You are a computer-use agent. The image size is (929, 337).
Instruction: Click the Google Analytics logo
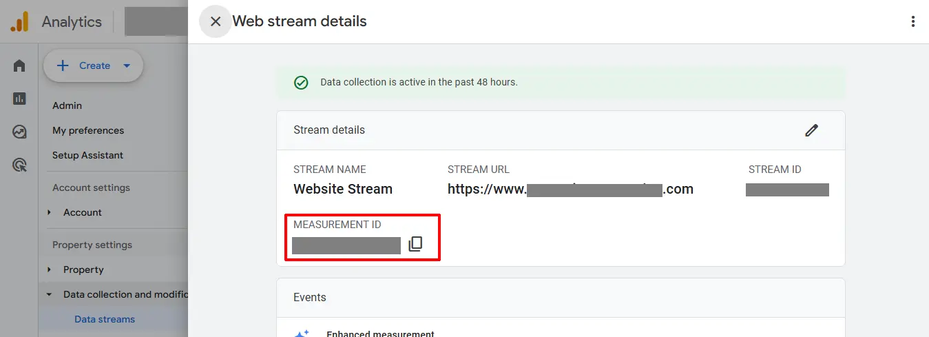pos(19,22)
